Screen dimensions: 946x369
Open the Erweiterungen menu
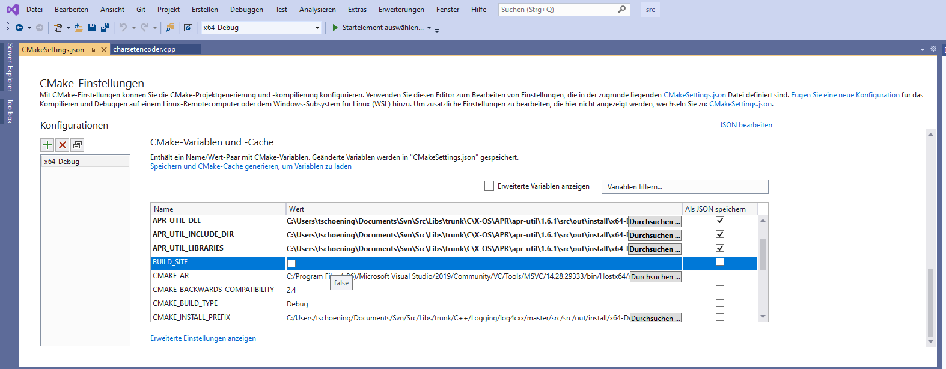pyautogui.click(x=401, y=10)
